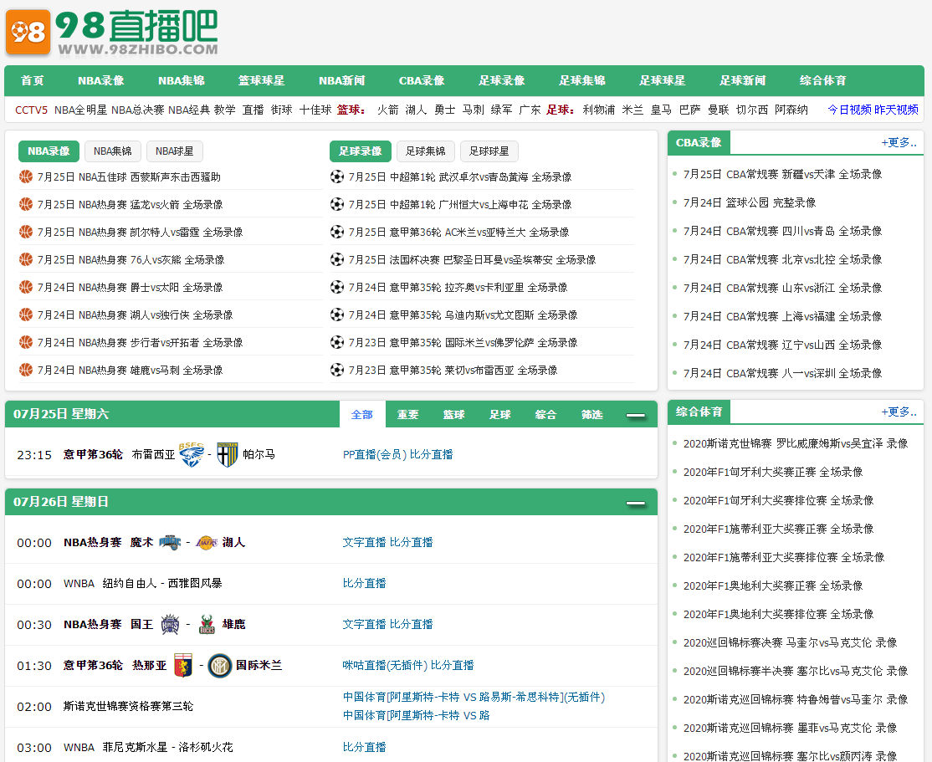This screenshot has width=932, height=762.
Task: Expand CBA录像 list via +更多
Action: [899, 143]
